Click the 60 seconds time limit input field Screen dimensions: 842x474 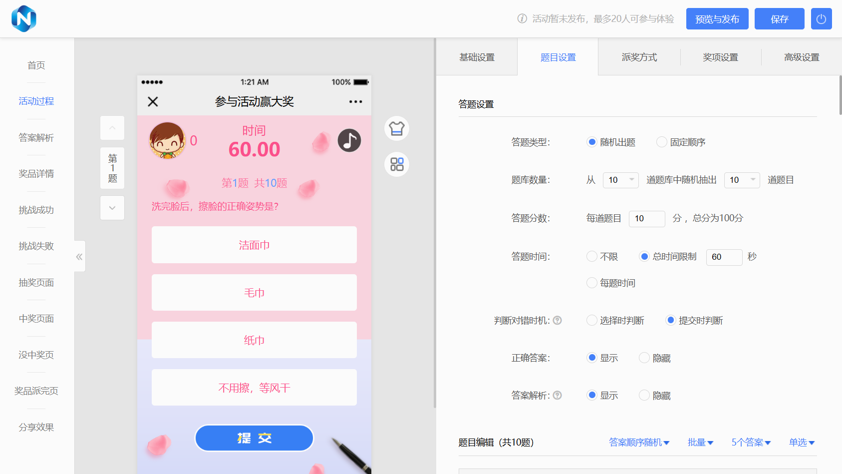tap(724, 257)
